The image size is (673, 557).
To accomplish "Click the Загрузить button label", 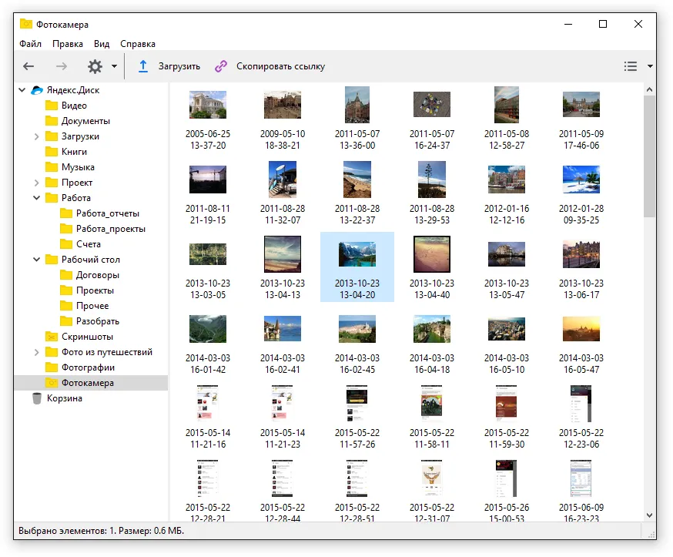I will click(179, 66).
